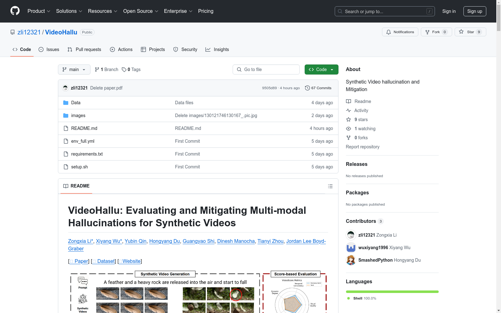This screenshot has width=501, height=313.
Task: Open the Pull requests tab
Action: pyautogui.click(x=84, y=49)
